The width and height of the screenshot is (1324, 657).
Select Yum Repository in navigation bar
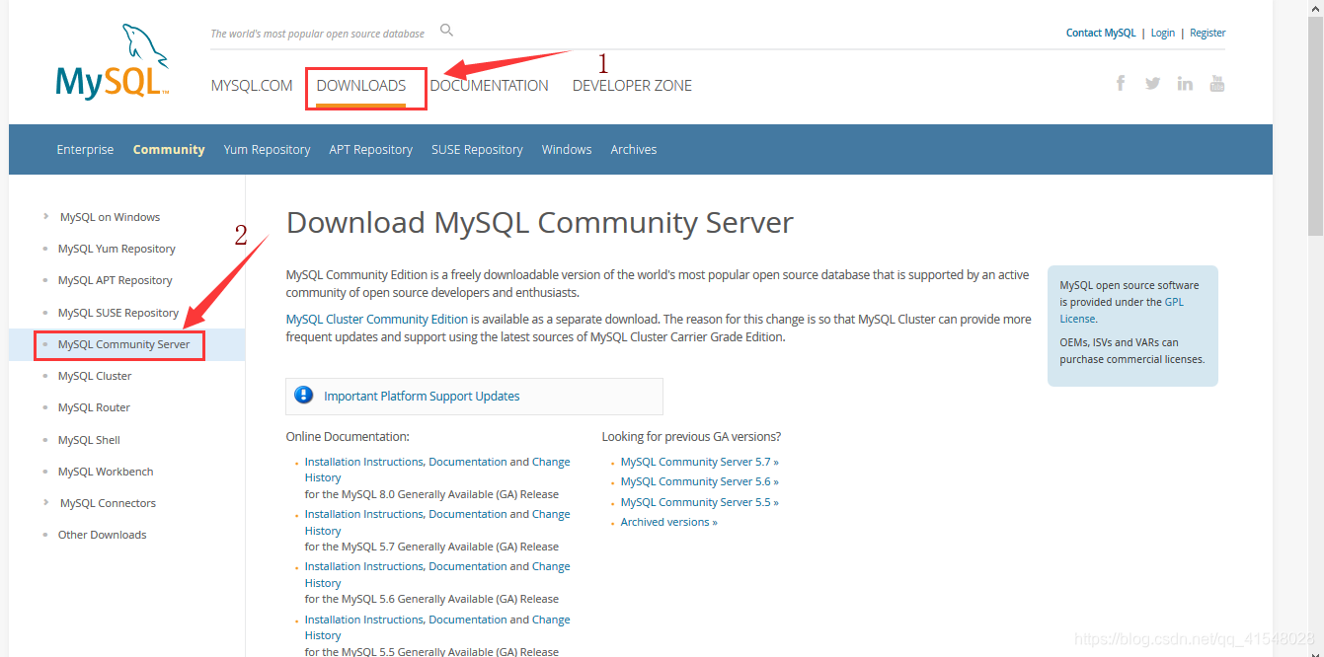pos(267,150)
